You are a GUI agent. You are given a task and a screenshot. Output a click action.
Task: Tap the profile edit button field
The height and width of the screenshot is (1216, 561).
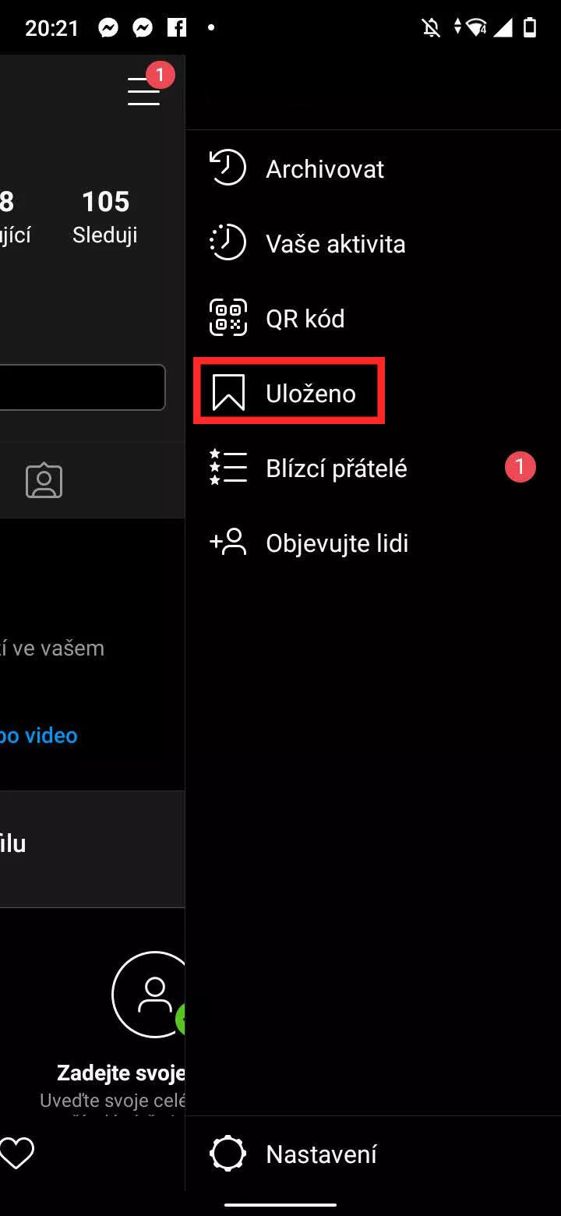pyautogui.click(x=83, y=387)
